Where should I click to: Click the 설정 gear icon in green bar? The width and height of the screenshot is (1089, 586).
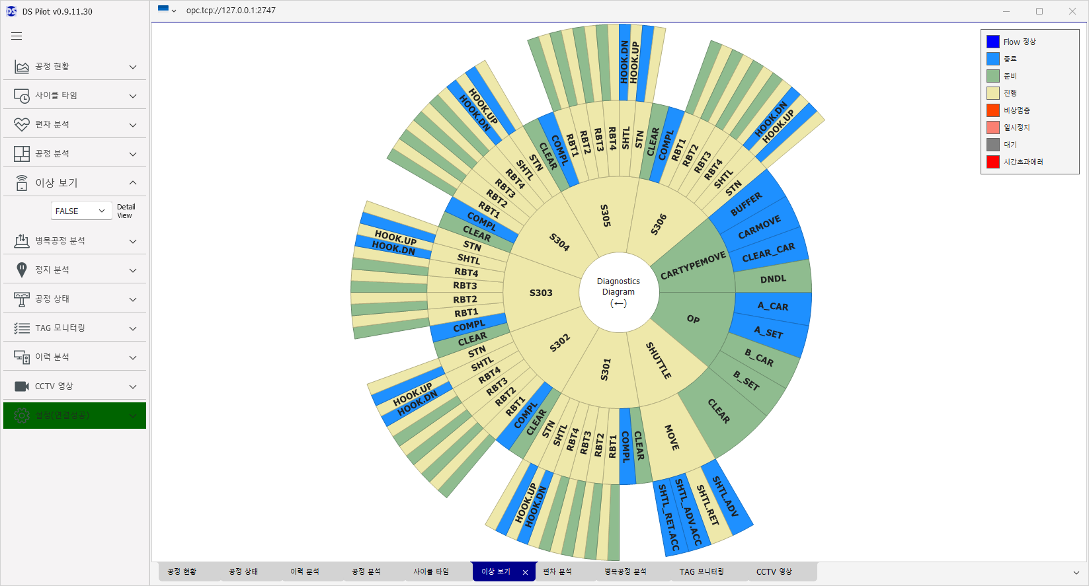pos(22,416)
